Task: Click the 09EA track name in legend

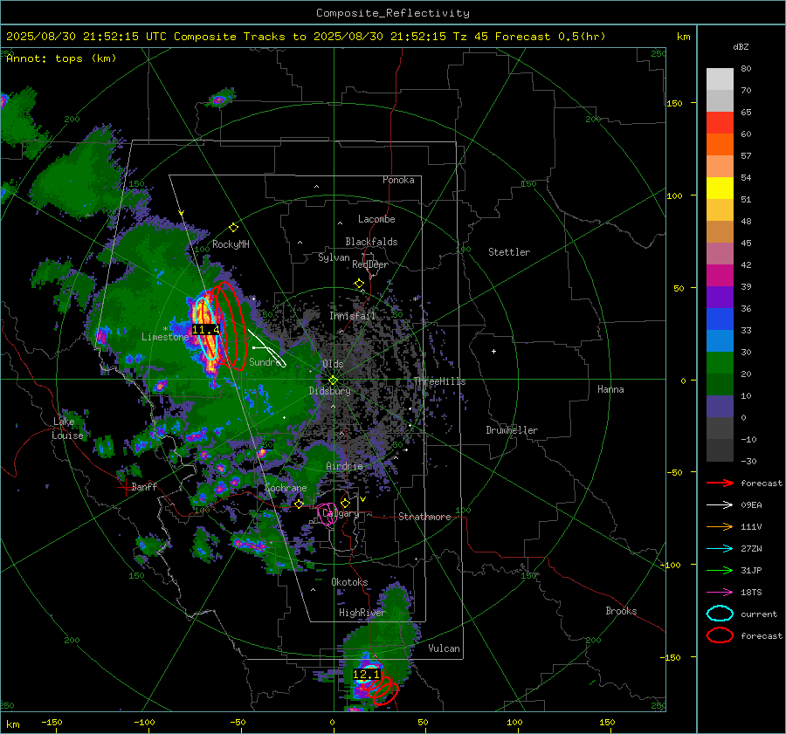Action: tap(751, 505)
